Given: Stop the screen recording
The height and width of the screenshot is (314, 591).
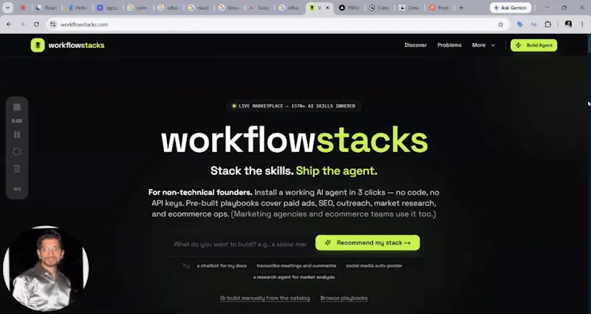Looking at the screenshot, I should point(17,107).
